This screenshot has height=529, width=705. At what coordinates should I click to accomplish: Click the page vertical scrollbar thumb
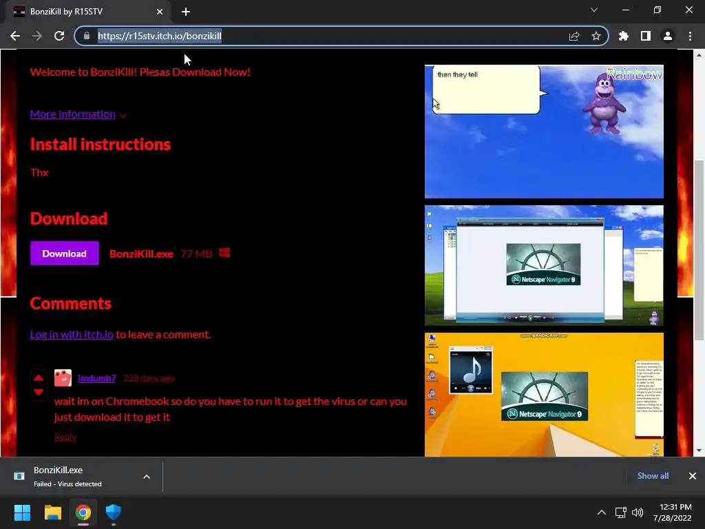(699, 250)
